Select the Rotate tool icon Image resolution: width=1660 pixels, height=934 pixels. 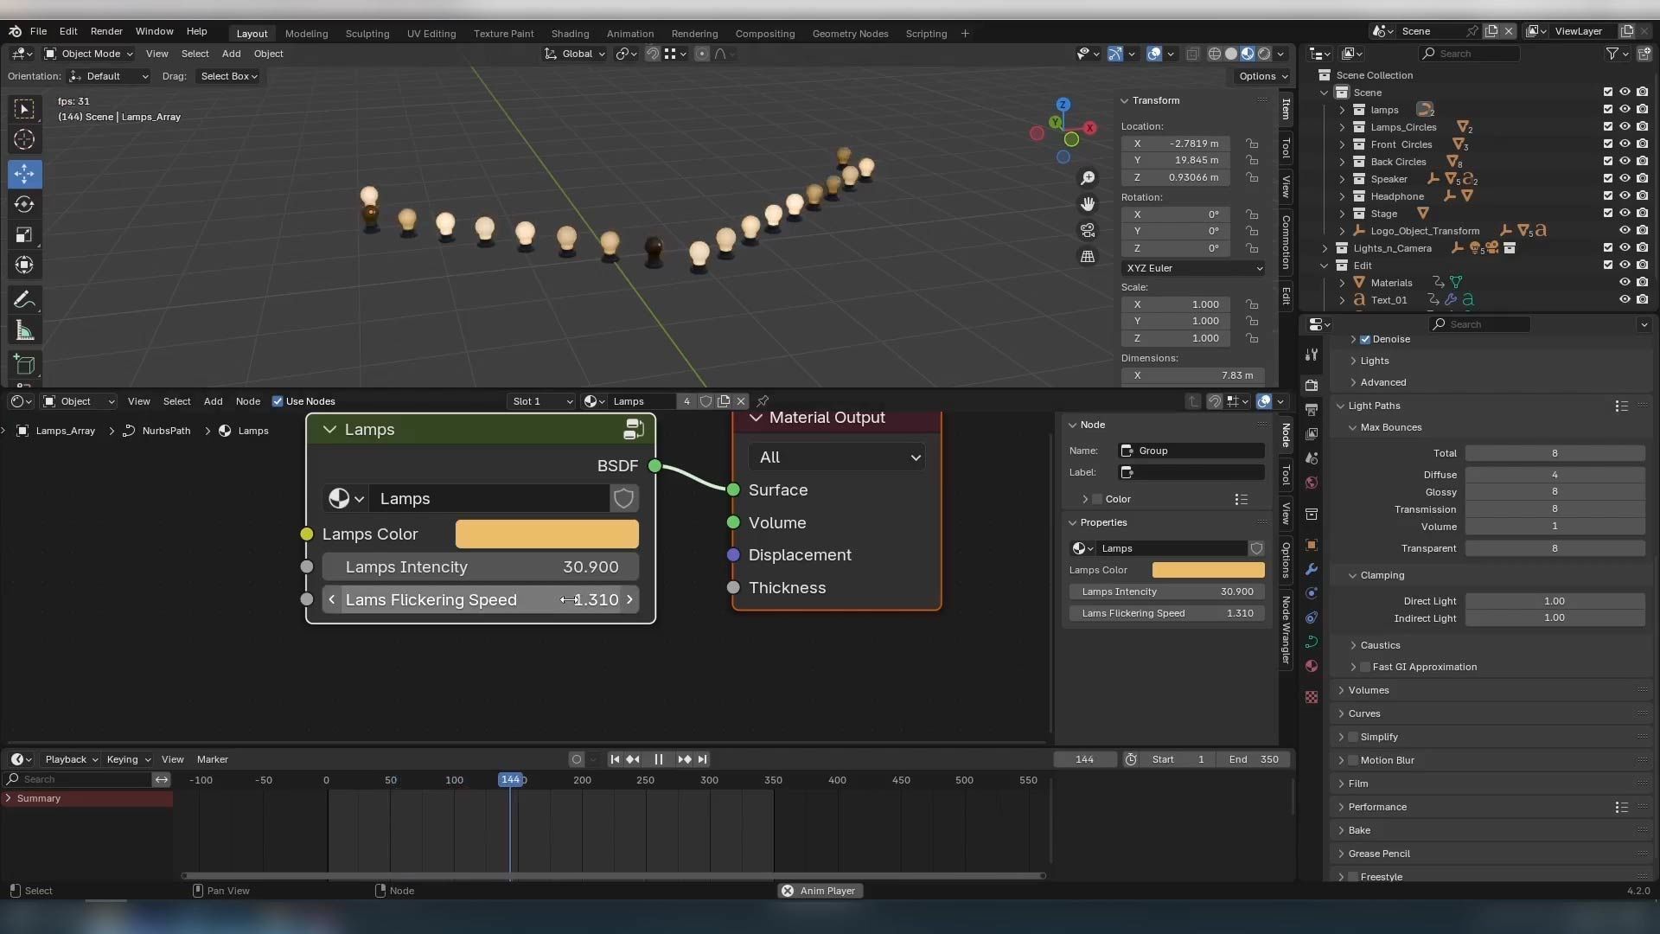click(x=24, y=204)
